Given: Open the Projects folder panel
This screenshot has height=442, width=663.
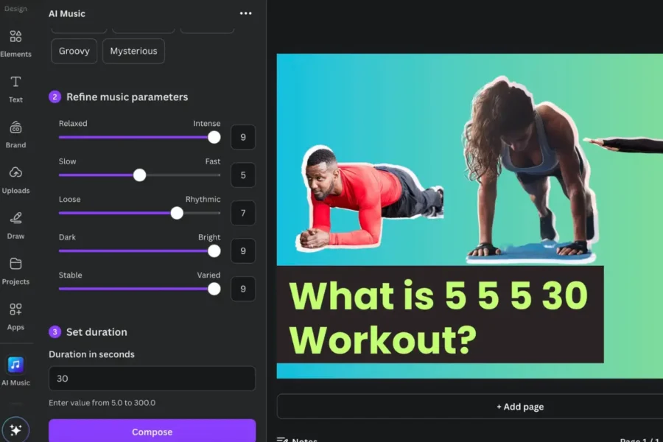Looking at the screenshot, I should 15,272.
